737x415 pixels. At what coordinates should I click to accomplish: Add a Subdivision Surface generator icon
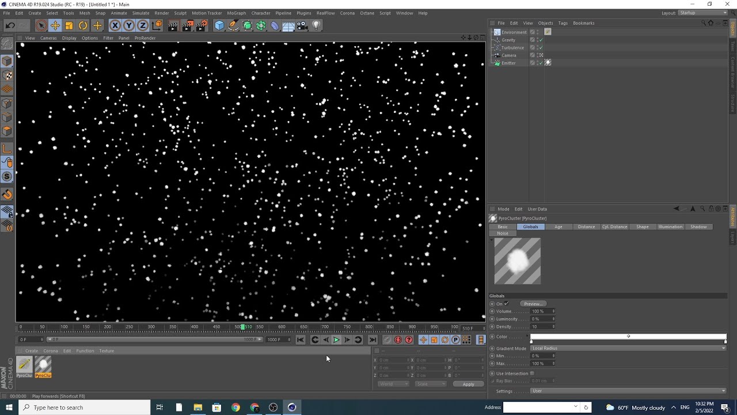[x=248, y=25]
